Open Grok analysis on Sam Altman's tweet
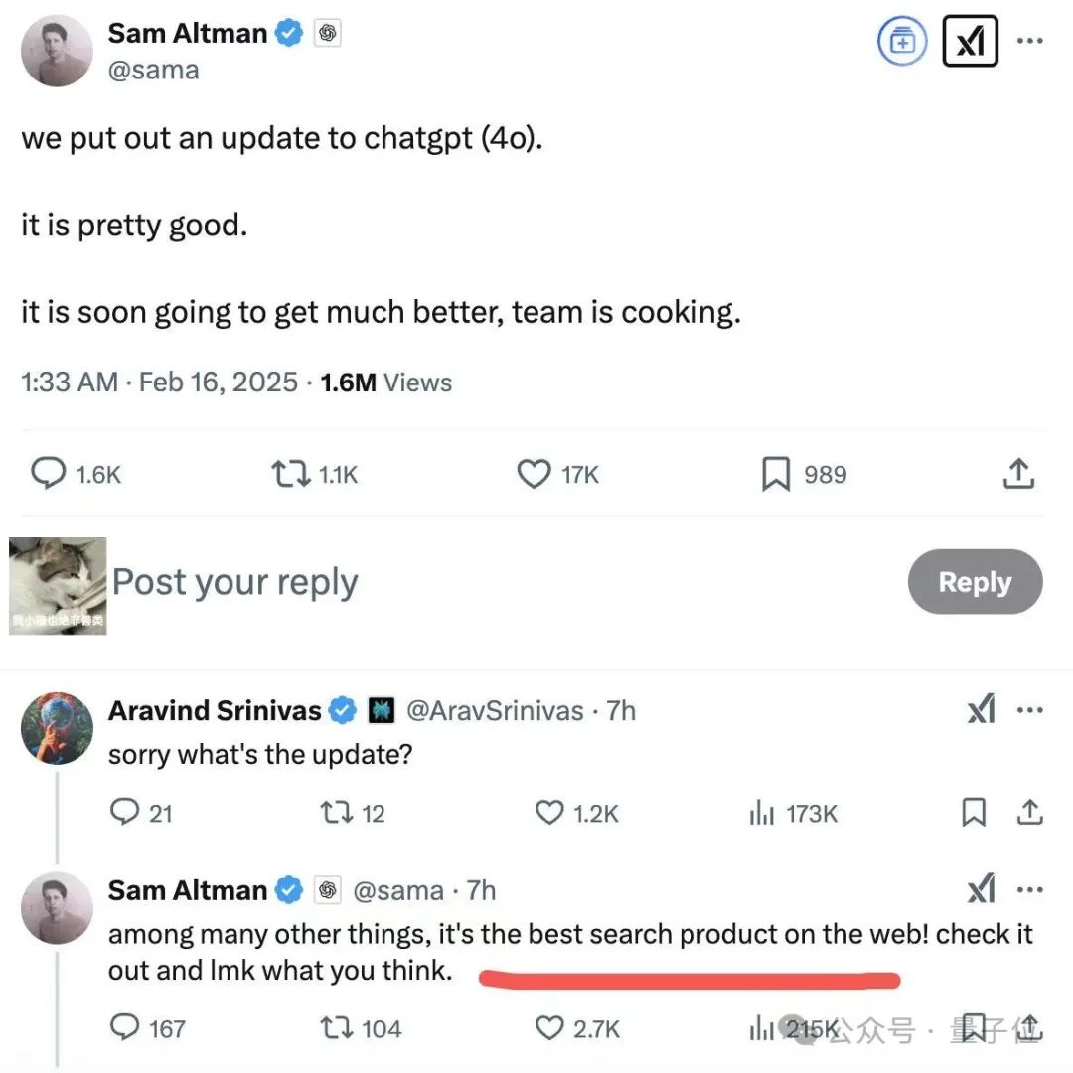1073x1073 pixels. click(x=971, y=41)
